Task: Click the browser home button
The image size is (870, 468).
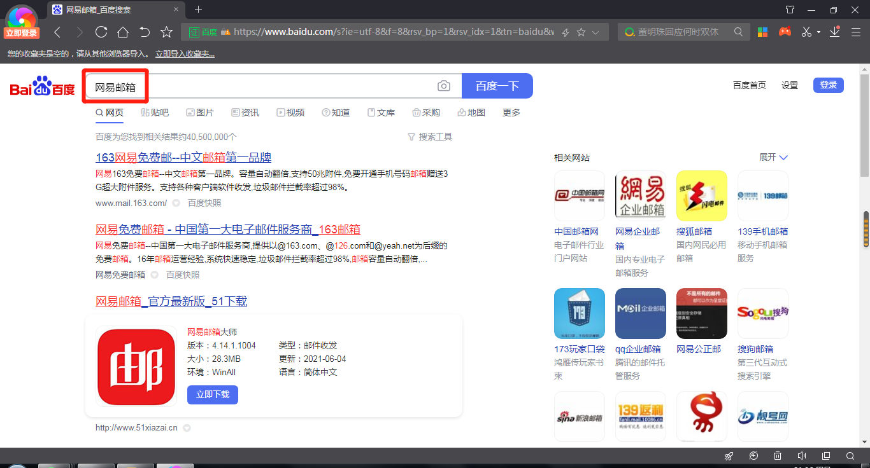Action: (x=123, y=32)
